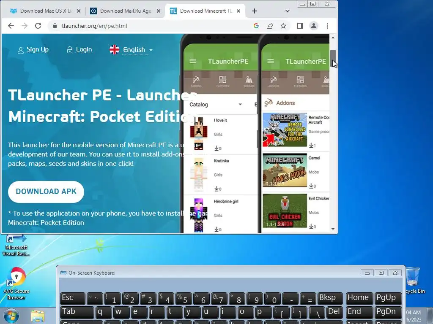Screen dimensions: 433x324
Task: Click the lower arrow of page scrollbar
Action: (333, 229)
